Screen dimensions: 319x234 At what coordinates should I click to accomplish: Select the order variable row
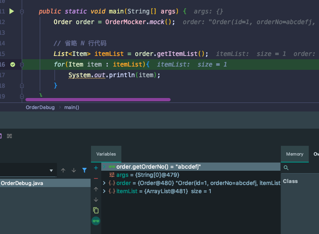point(191,183)
